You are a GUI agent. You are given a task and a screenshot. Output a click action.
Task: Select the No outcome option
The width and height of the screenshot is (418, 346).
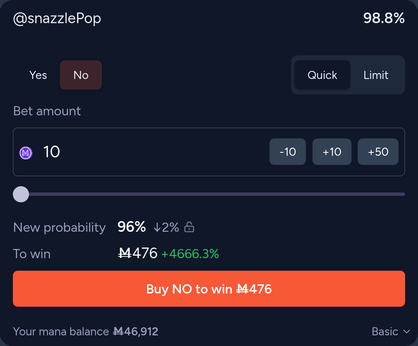point(81,75)
